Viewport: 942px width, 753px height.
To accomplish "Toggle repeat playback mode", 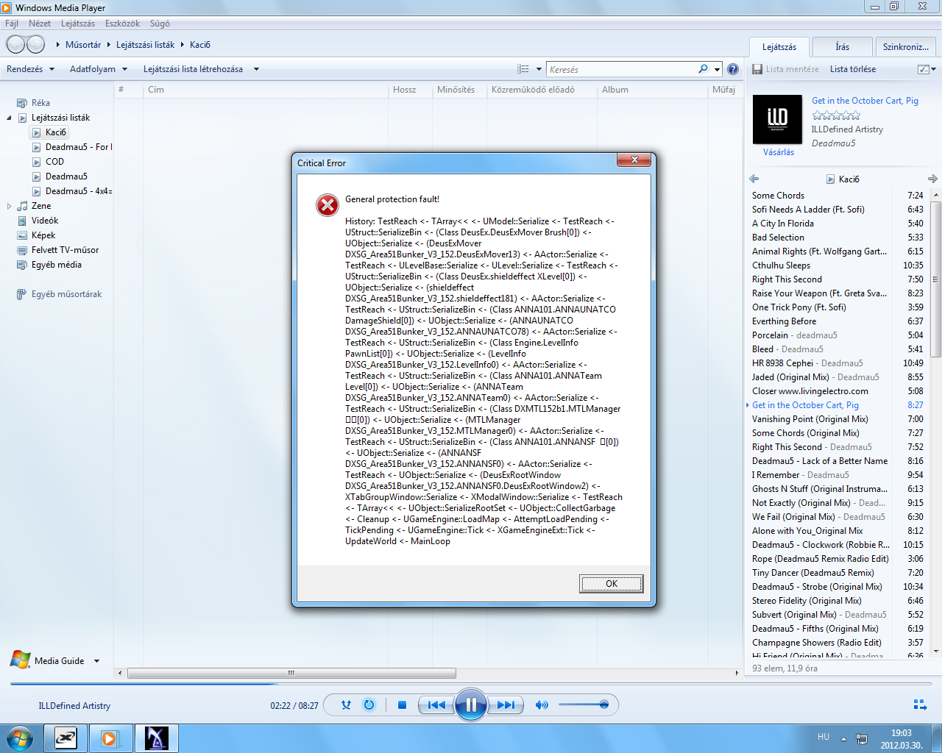I will tap(369, 704).
